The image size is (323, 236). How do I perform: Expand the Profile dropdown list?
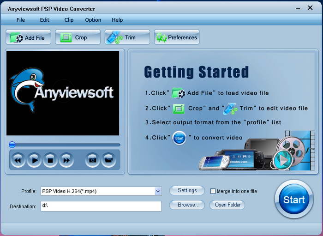(x=158, y=191)
